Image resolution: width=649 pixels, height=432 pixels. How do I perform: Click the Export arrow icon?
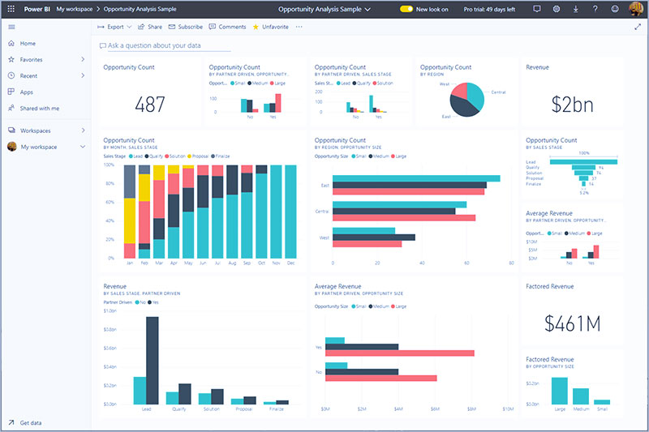(x=101, y=27)
